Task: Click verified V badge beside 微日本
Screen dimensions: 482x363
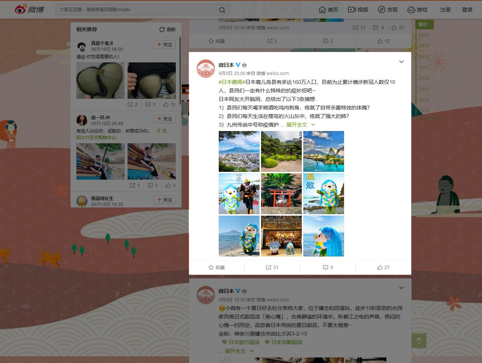Action: coord(238,65)
